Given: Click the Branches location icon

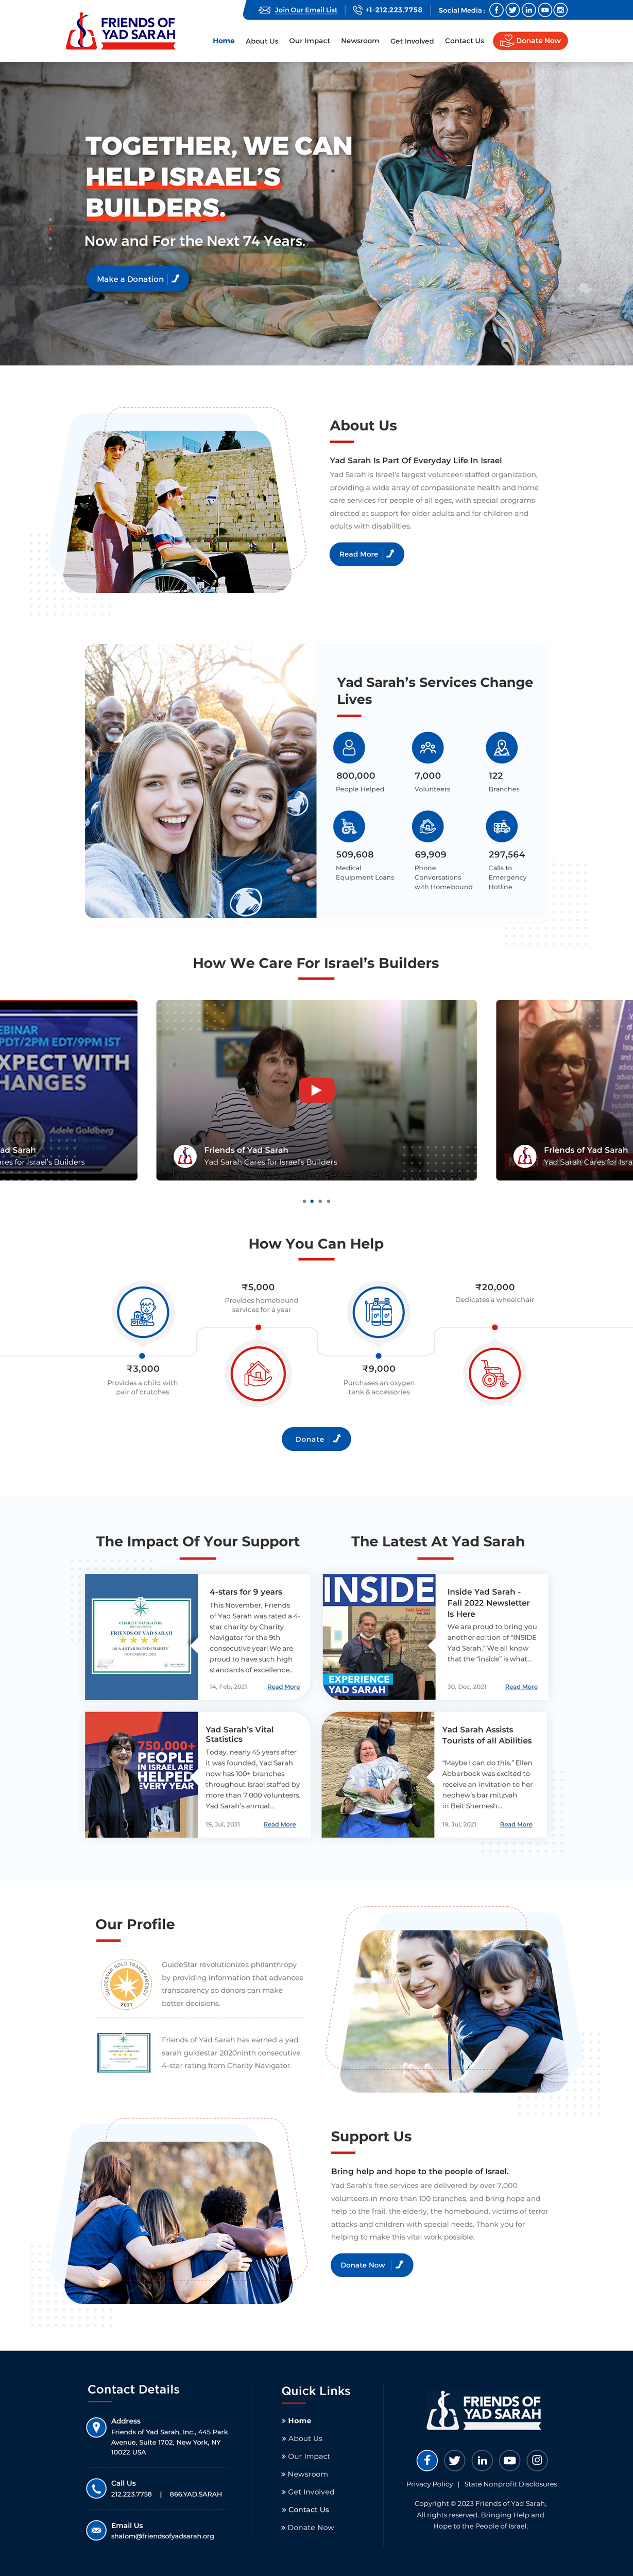Looking at the screenshot, I should click(502, 747).
